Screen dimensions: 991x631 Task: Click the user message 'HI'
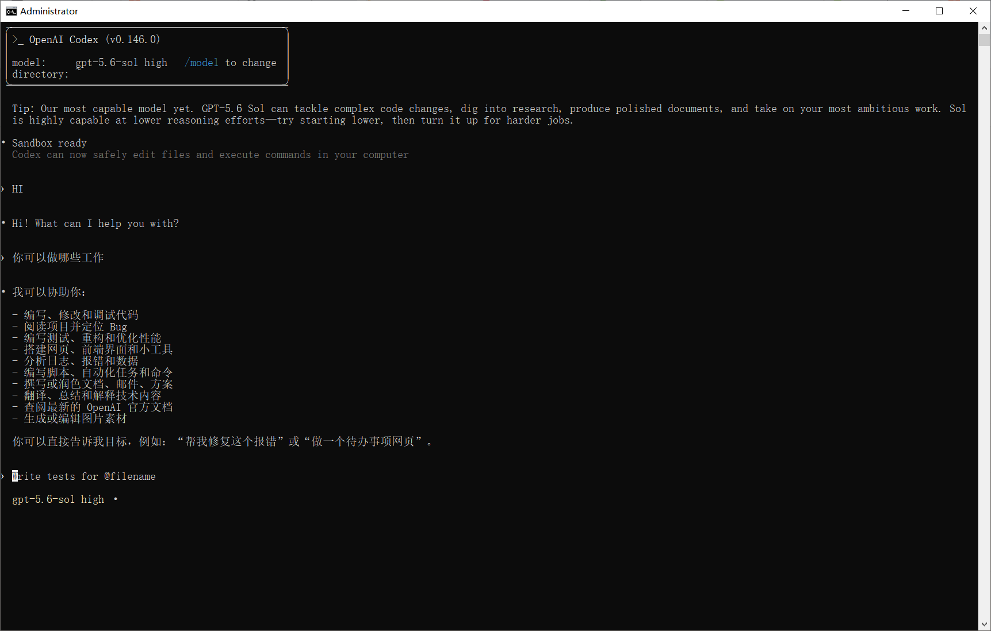pyautogui.click(x=18, y=189)
